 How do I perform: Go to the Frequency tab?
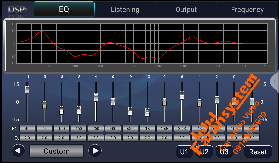(x=247, y=10)
